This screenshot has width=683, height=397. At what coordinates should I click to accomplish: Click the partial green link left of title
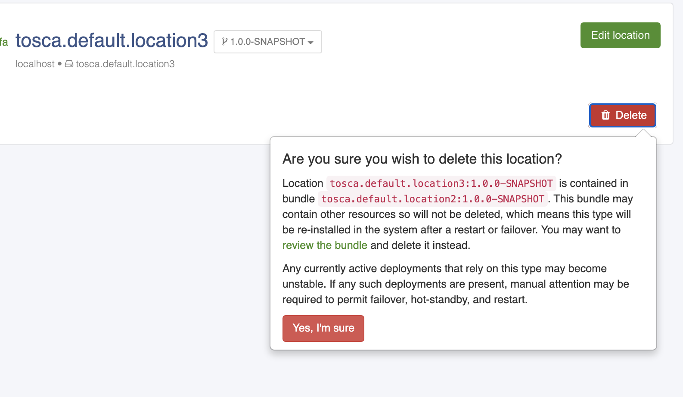(4, 42)
